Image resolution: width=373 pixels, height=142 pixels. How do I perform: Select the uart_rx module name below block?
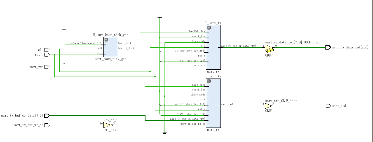tap(213, 72)
